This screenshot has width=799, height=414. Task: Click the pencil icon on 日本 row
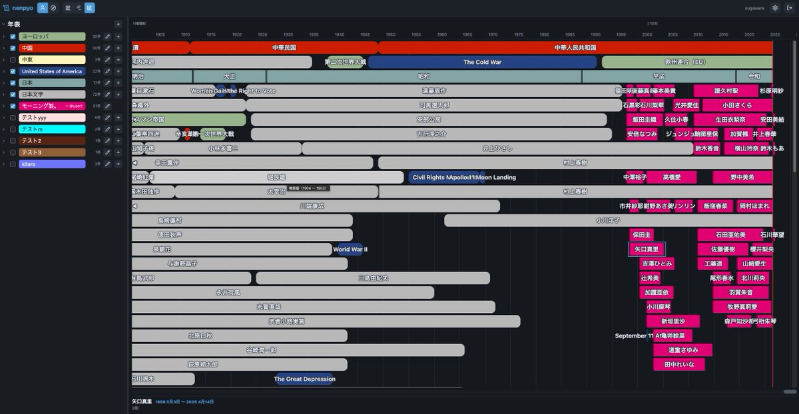coord(108,83)
